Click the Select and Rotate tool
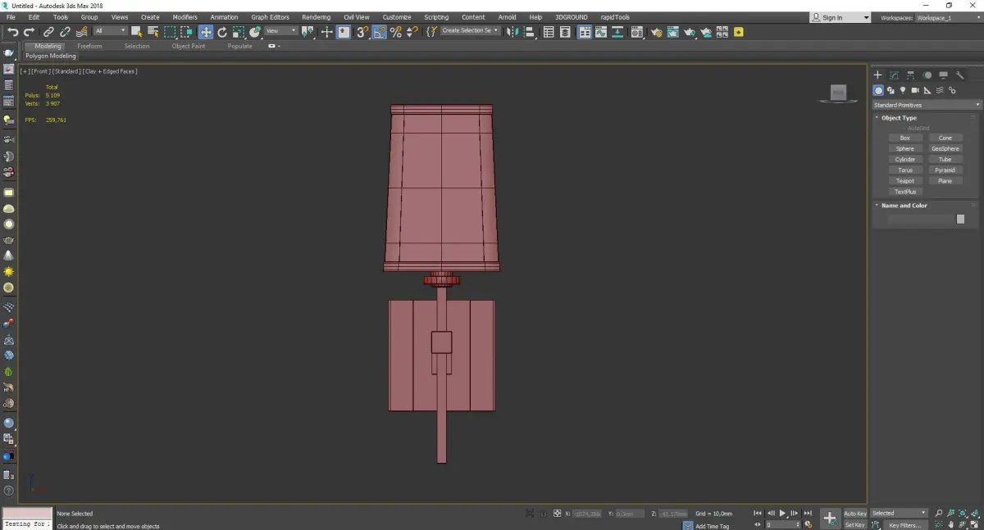Image resolution: width=984 pixels, height=530 pixels. pyautogui.click(x=221, y=32)
